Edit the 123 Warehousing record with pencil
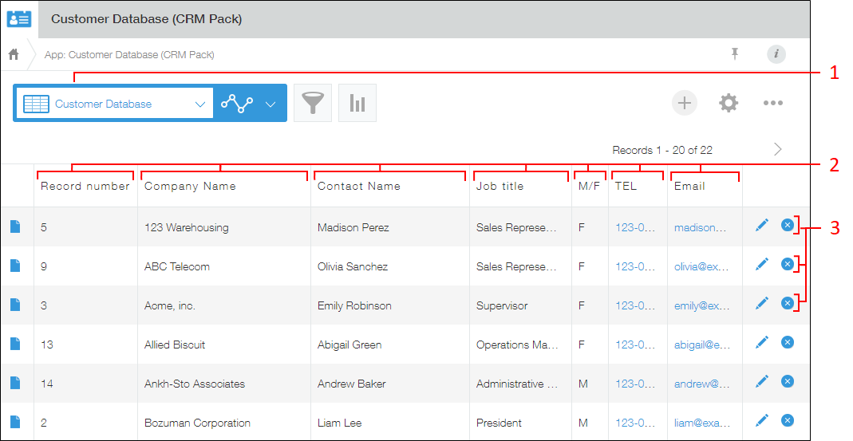 tap(762, 226)
